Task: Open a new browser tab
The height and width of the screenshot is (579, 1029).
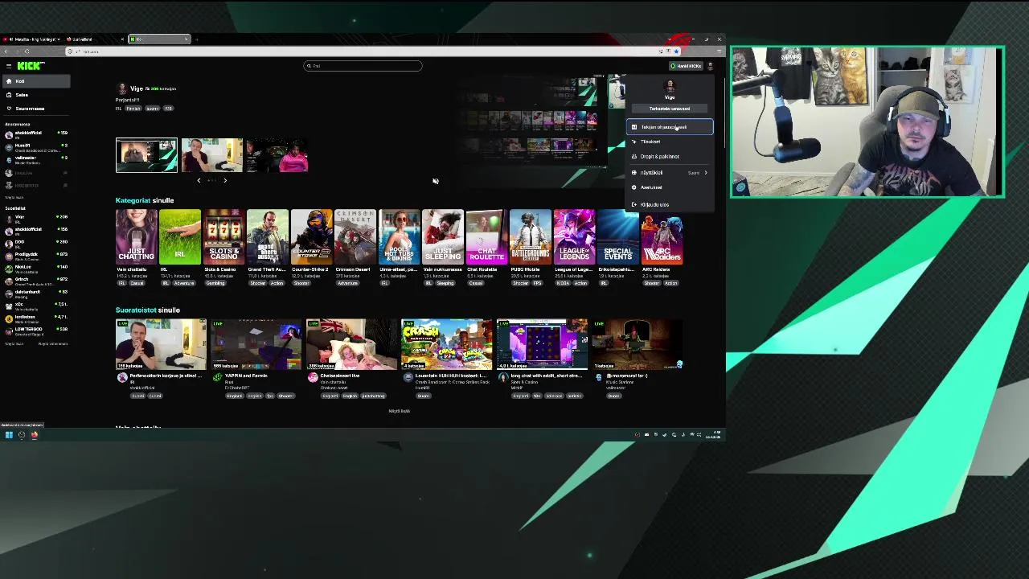Action: pyautogui.click(x=197, y=39)
